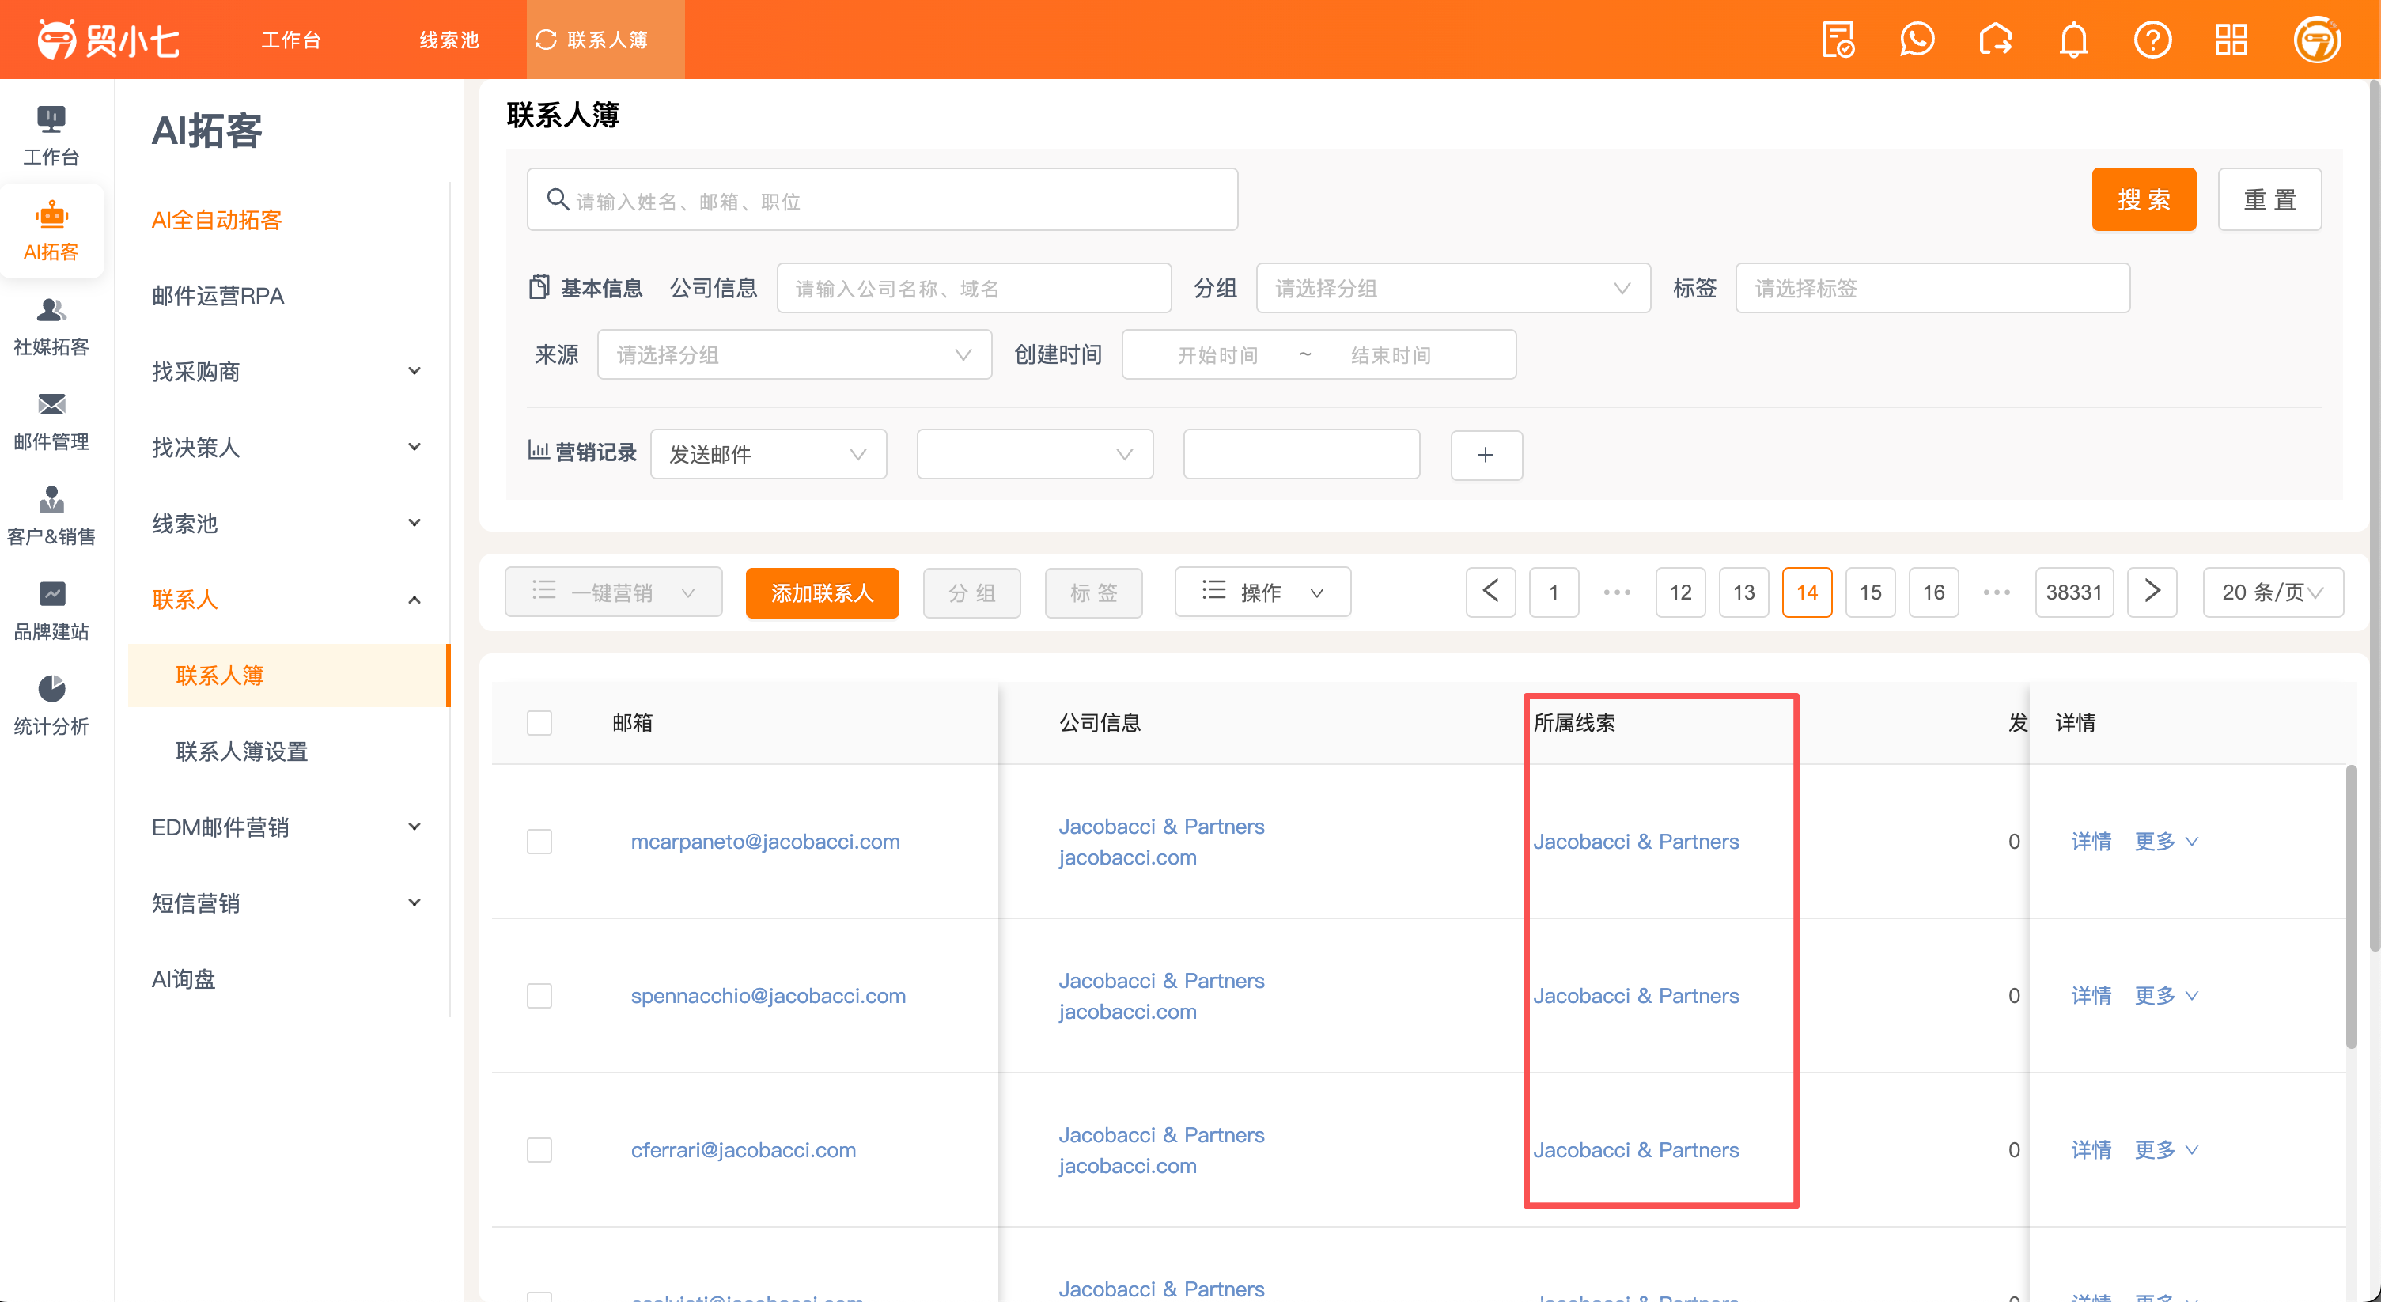Open the 发送邮件 marketing record dropdown
The image size is (2381, 1302).
click(x=768, y=454)
